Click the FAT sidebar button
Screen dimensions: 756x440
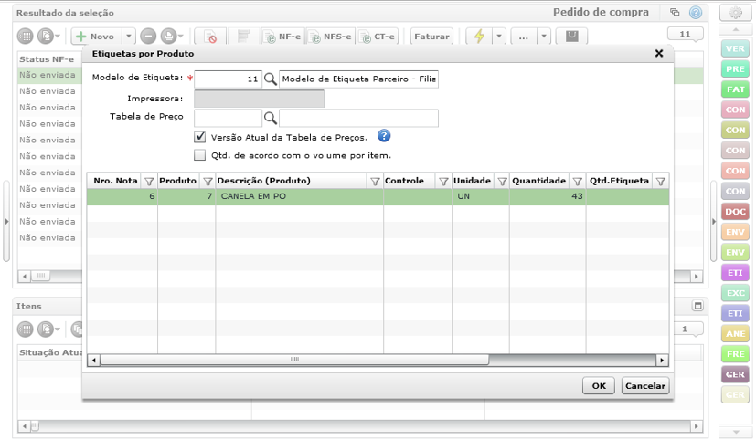point(735,89)
